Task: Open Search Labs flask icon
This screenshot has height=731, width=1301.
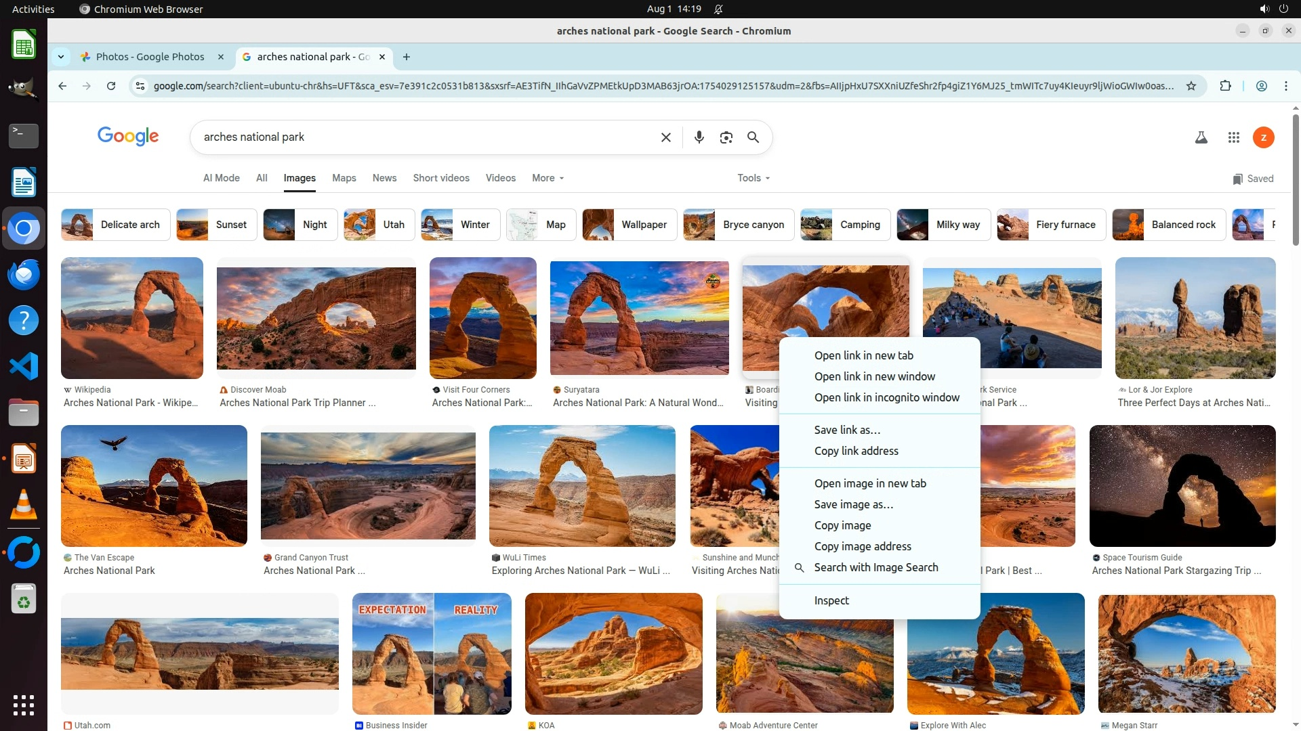Action: (1201, 137)
